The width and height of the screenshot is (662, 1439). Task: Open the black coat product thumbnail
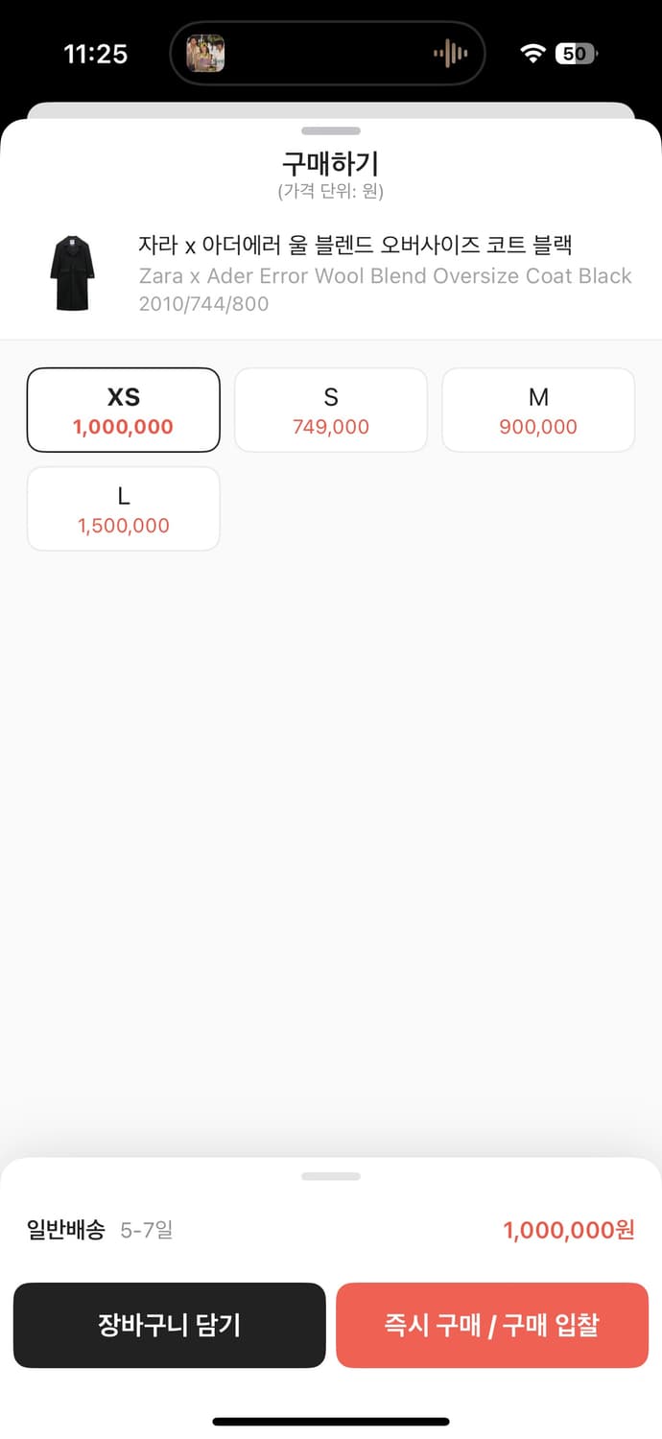[x=73, y=273]
